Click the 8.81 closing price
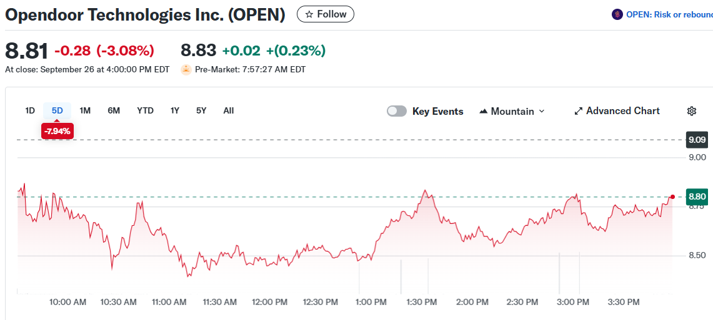The image size is (713, 320). click(26, 51)
